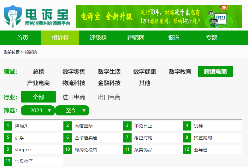Open 洋码头 ranked first
The width and height of the screenshot is (248, 167).
(x=22, y=126)
